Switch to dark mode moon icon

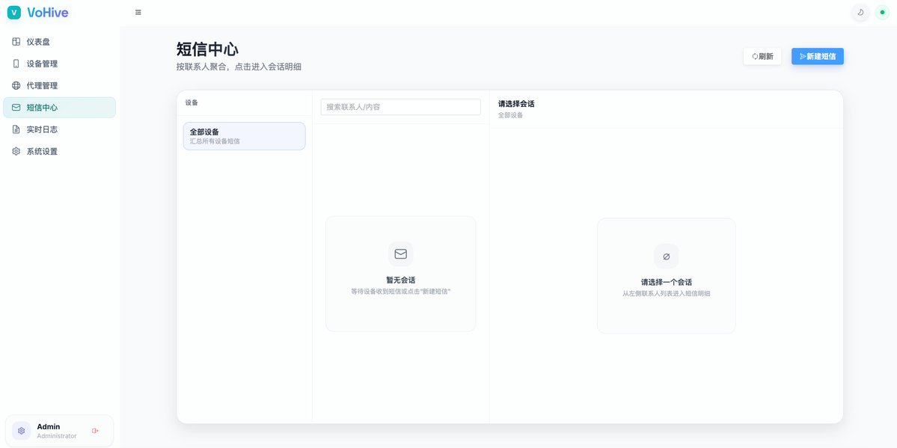click(860, 12)
